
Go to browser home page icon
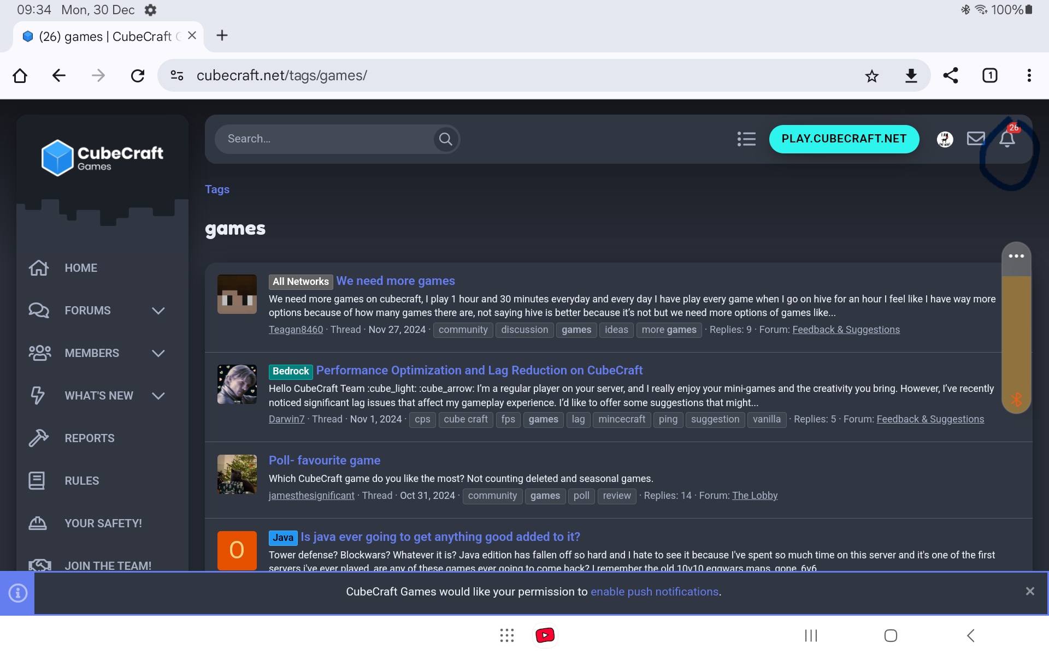(20, 75)
